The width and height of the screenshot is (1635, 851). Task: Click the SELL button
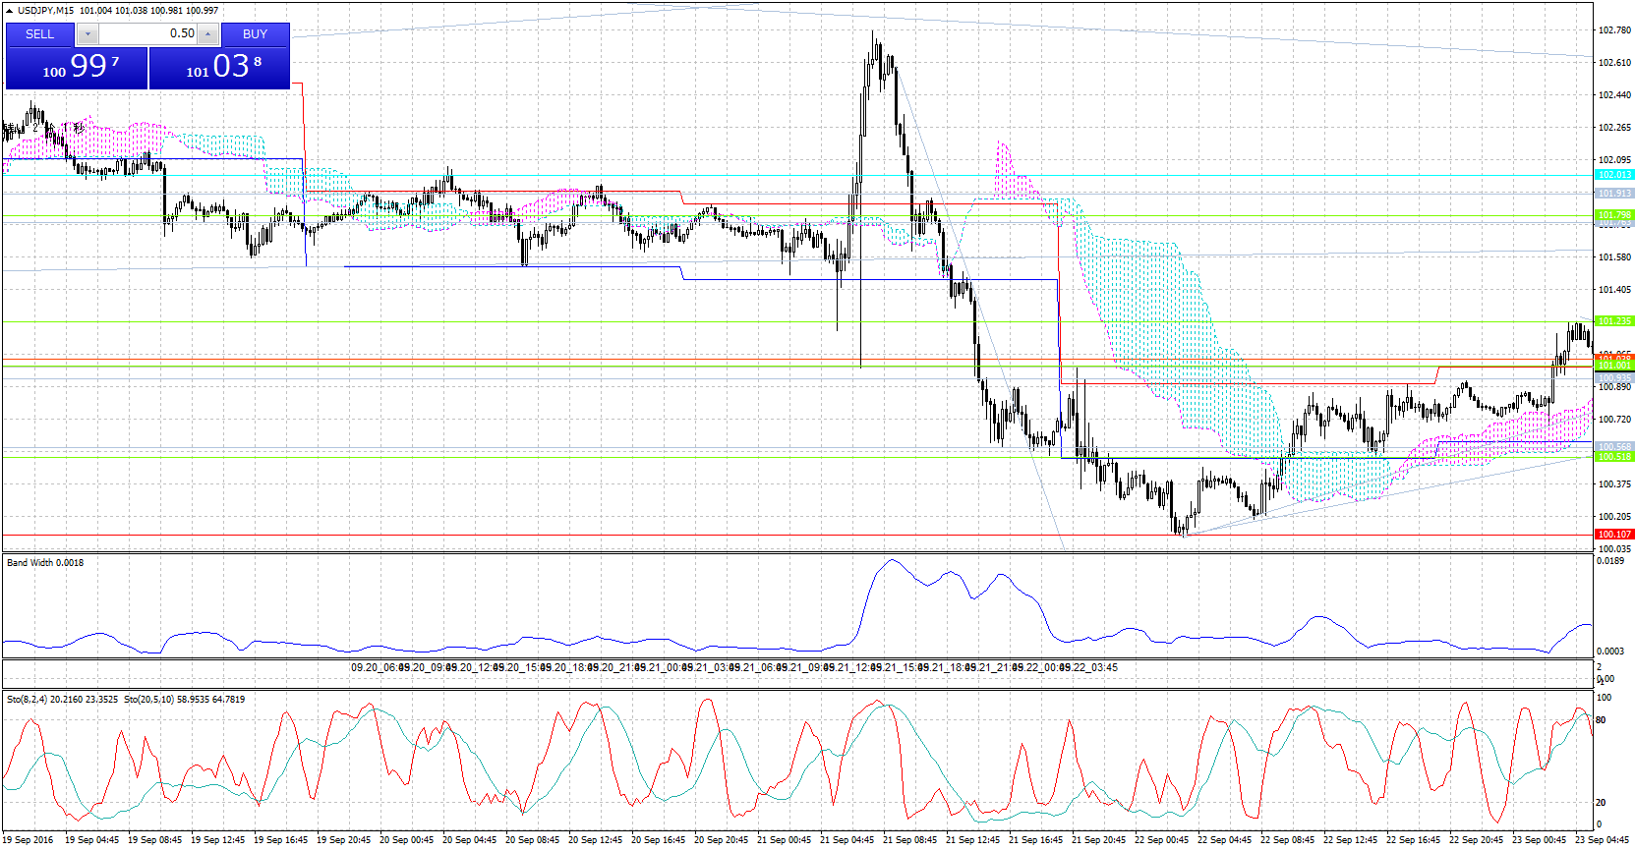point(40,34)
